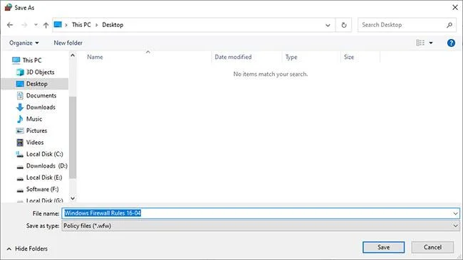Click the Music note icon
The height and width of the screenshot is (260, 463).
[x=20, y=119]
